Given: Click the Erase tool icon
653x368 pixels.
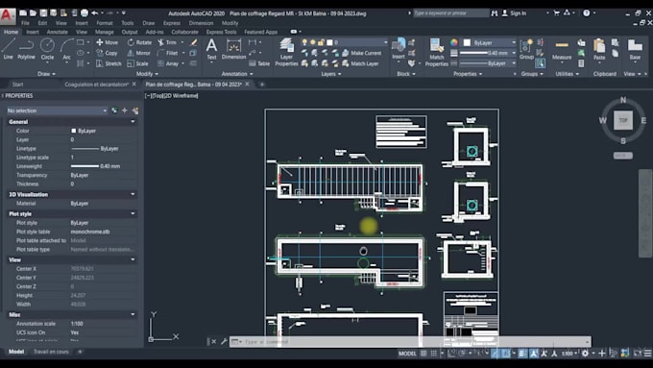Looking at the screenshot, I should [194, 42].
